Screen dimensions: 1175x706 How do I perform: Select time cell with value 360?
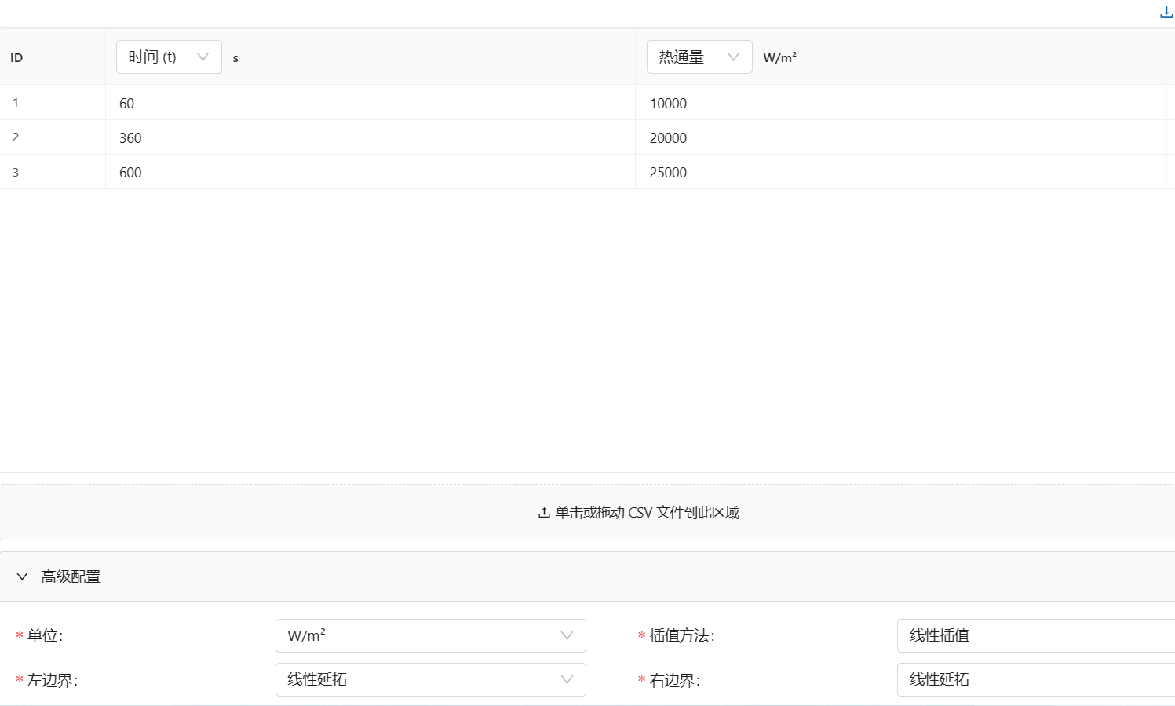pyautogui.click(x=370, y=137)
